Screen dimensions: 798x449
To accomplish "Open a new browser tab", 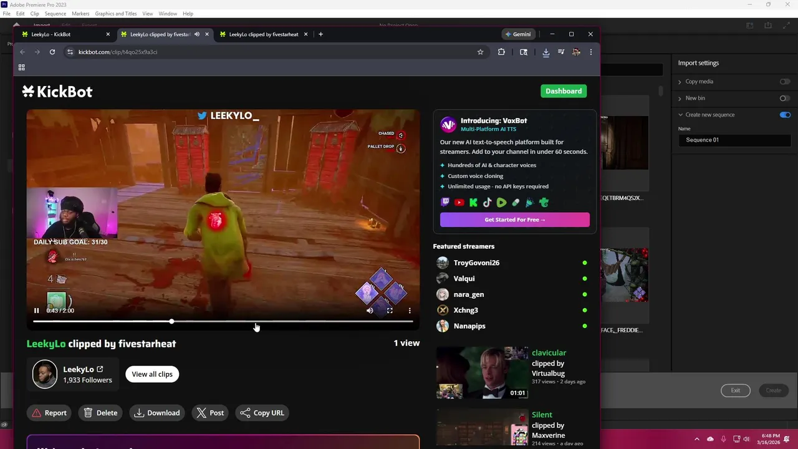I will pyautogui.click(x=320, y=34).
